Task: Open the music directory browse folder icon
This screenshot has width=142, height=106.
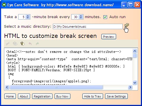Action: coord(127,25)
